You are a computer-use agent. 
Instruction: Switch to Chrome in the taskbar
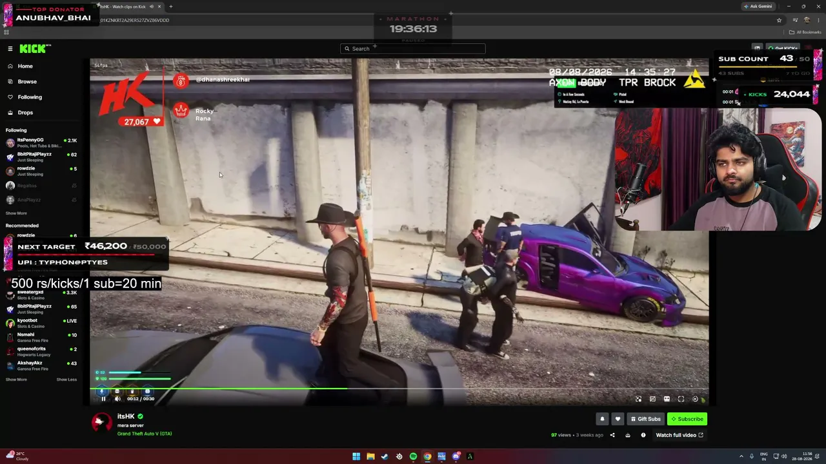coord(427,457)
